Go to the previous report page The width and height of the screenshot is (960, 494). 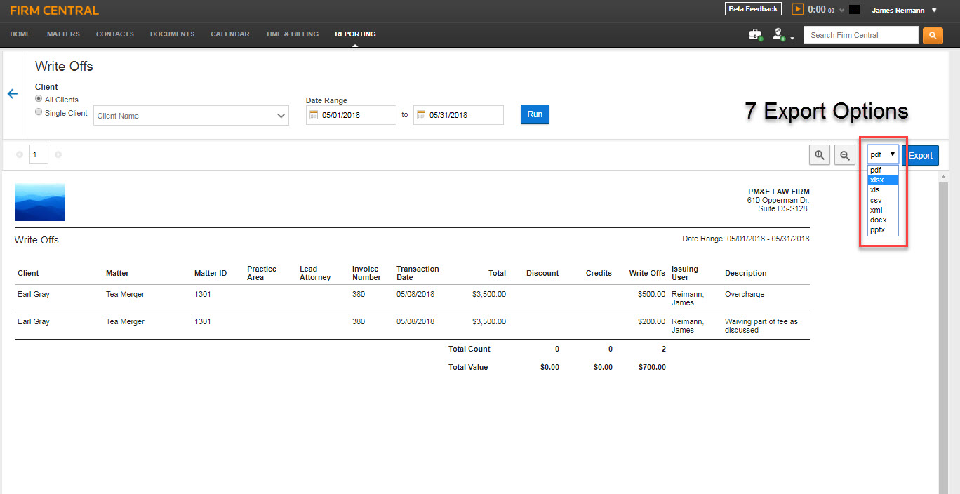(x=19, y=154)
